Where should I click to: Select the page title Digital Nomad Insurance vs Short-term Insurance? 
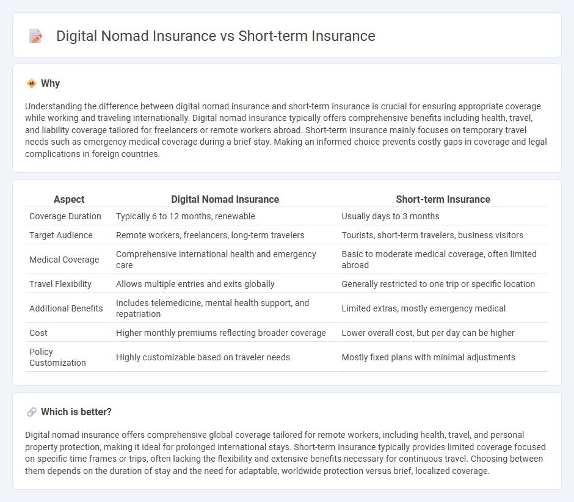click(x=216, y=36)
